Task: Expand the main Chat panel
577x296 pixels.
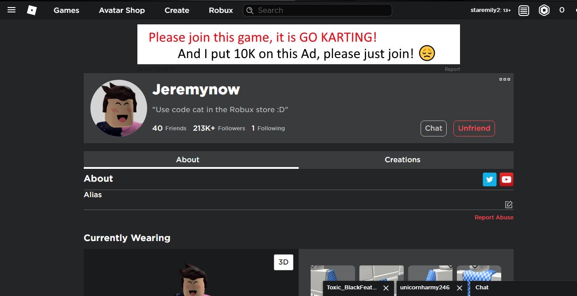Action: (523, 288)
